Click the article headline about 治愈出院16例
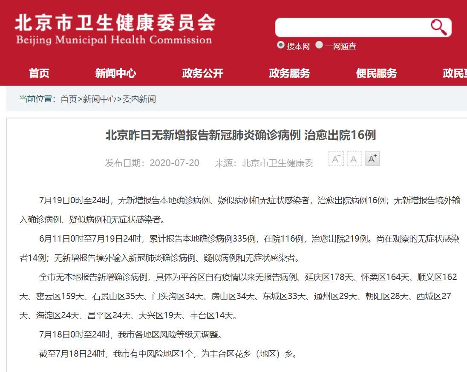 [241, 136]
